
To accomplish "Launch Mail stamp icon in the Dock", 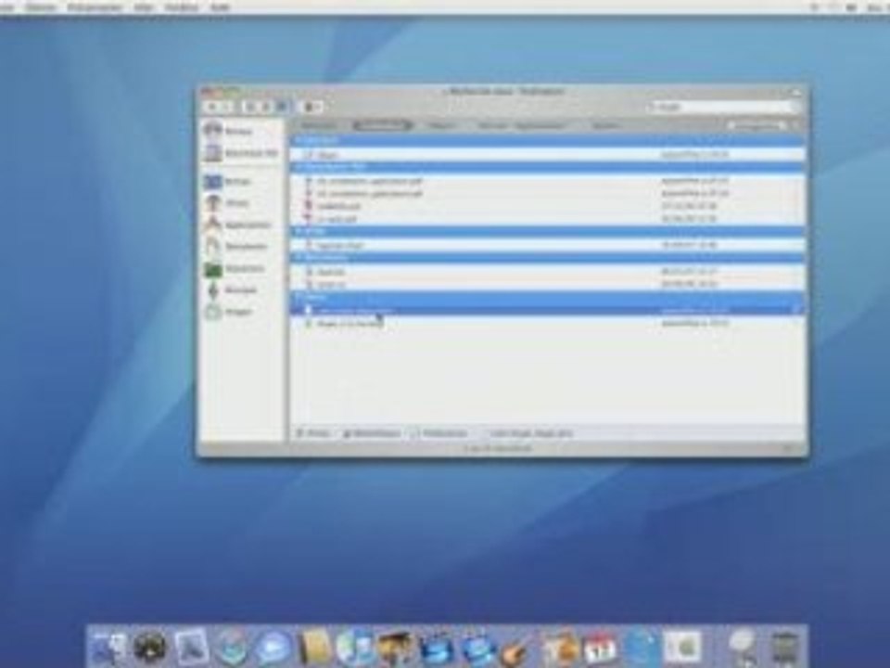I will coord(192,647).
